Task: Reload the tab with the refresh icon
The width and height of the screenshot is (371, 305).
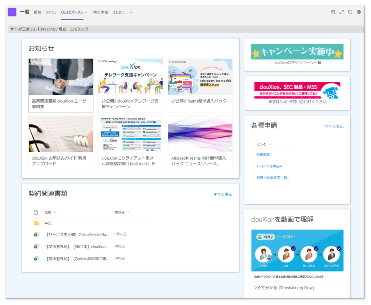Action: point(350,12)
